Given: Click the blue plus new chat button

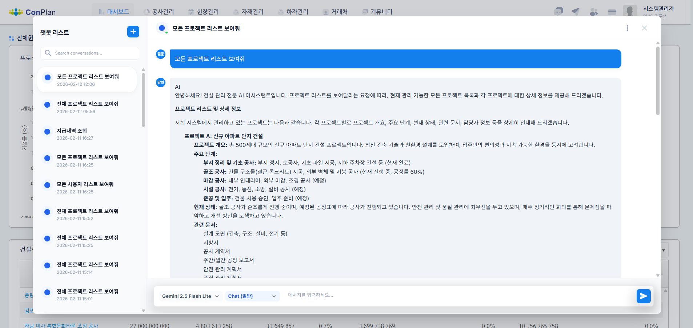Looking at the screenshot, I should pyautogui.click(x=133, y=32).
